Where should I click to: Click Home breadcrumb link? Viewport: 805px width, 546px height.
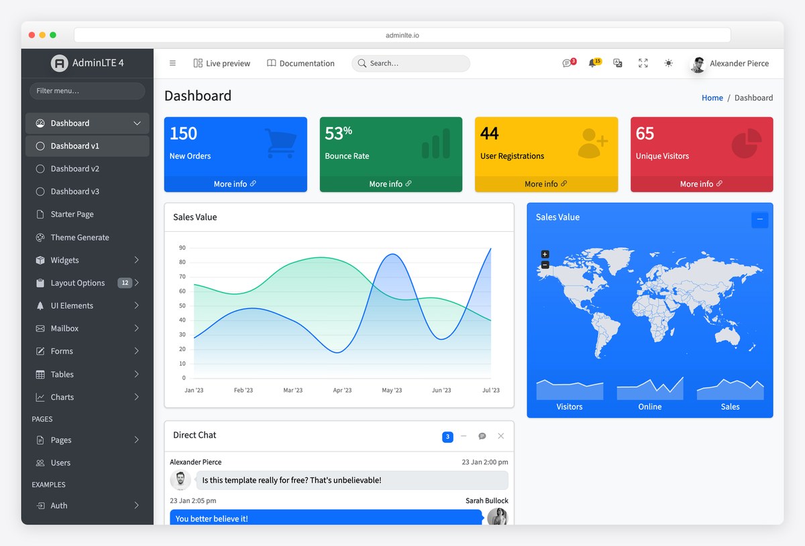point(712,98)
